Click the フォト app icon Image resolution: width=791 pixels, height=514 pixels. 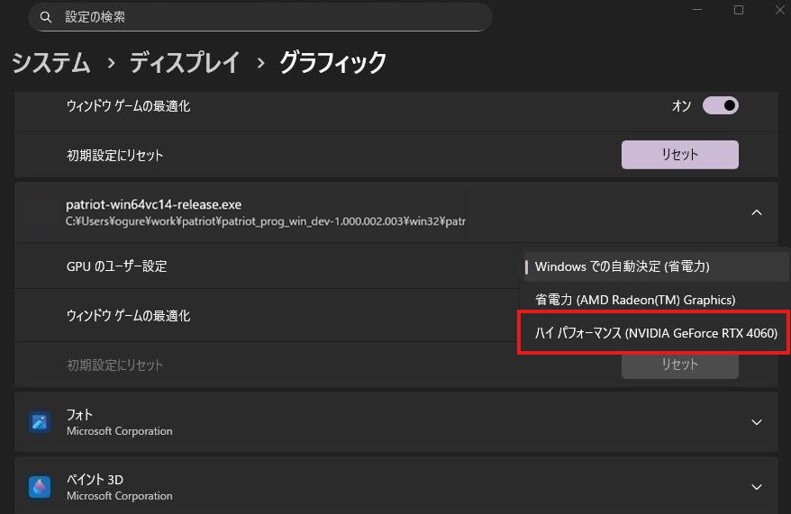click(40, 422)
